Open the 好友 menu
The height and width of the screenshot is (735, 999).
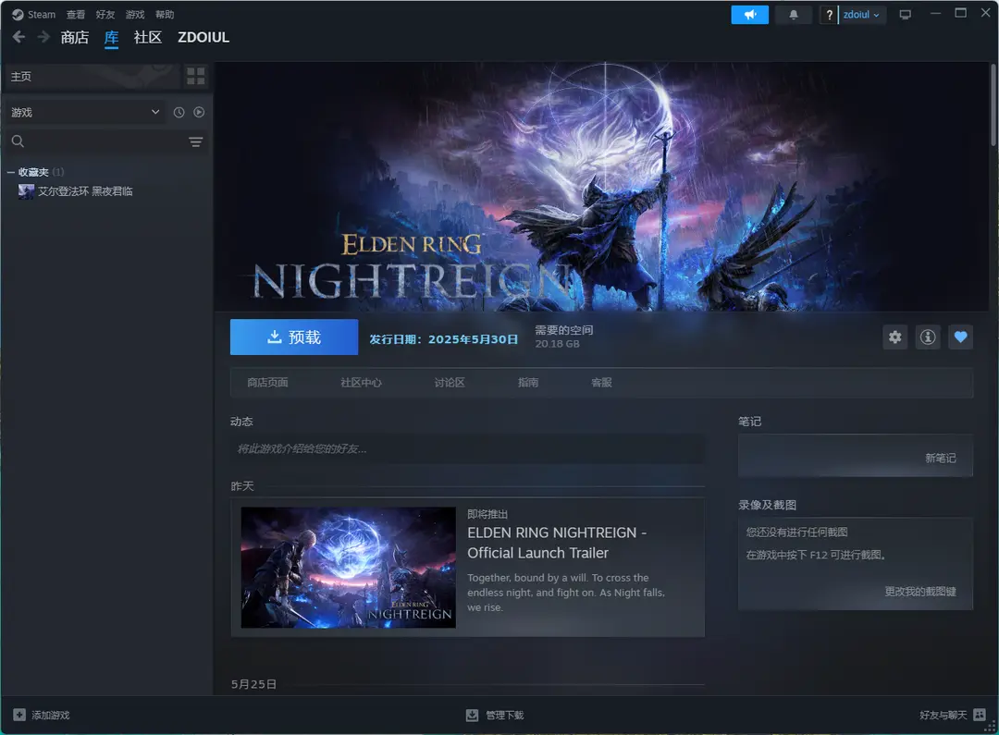(105, 15)
